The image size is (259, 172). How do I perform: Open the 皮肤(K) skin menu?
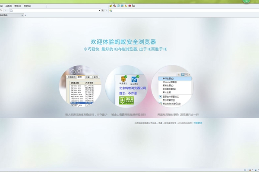tap(27, 6)
